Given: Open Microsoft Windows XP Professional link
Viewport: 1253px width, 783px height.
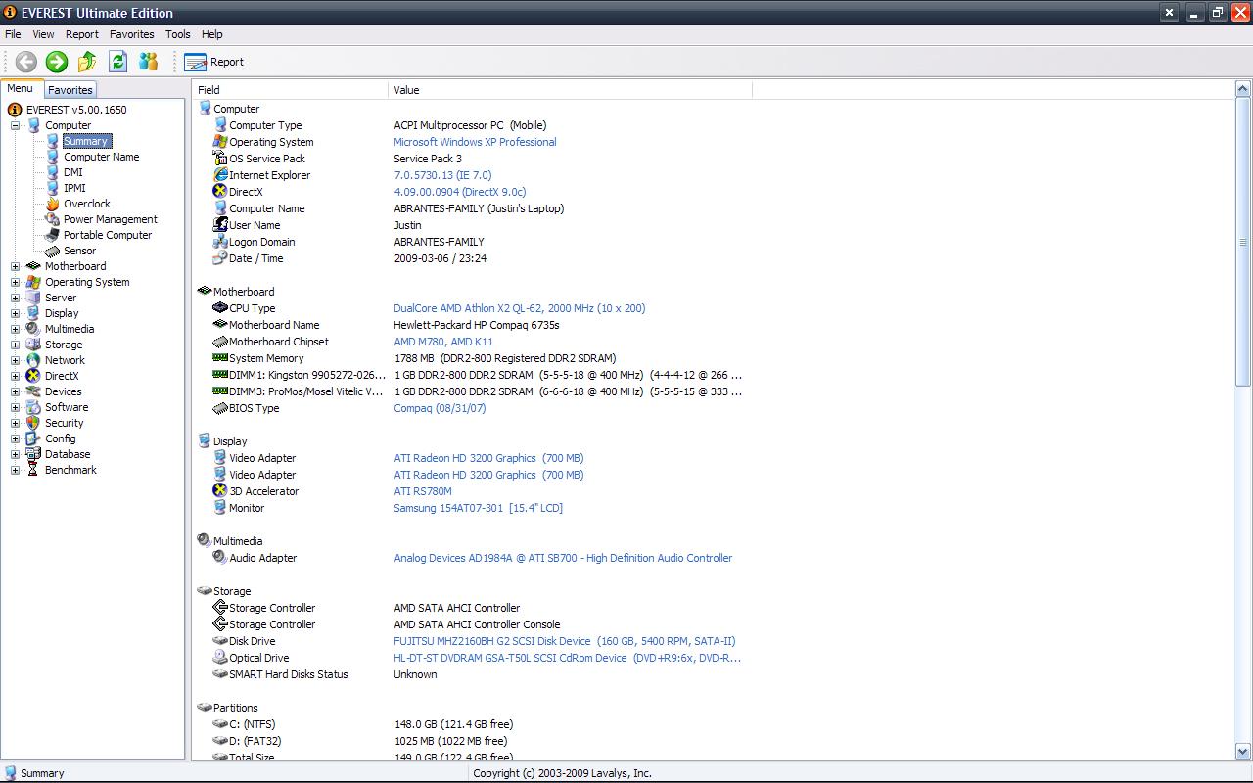Looking at the screenshot, I should click(475, 142).
